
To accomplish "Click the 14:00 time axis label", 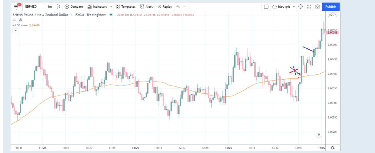I will tap(322, 148).
